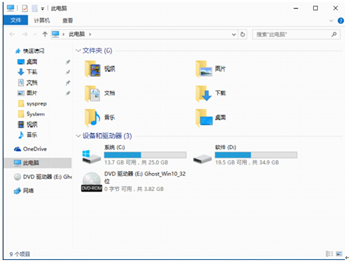The image size is (349, 262).
Task: Select the 音乐 folder icon
Action: click(93, 117)
